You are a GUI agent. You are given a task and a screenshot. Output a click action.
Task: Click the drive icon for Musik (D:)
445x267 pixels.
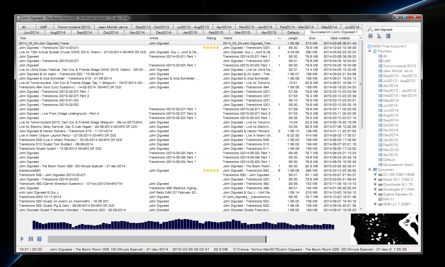(380, 180)
